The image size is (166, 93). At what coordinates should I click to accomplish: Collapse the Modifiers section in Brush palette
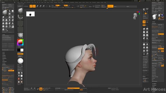(4, 65)
